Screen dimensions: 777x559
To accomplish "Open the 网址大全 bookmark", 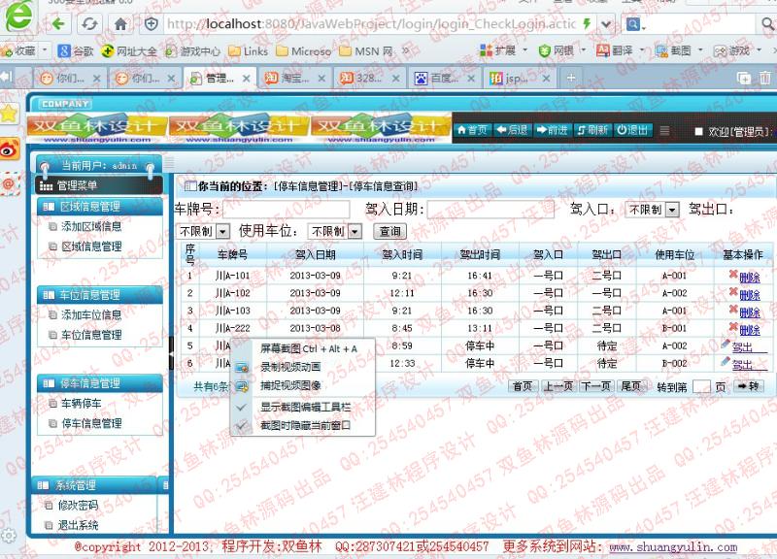I will click(x=129, y=50).
